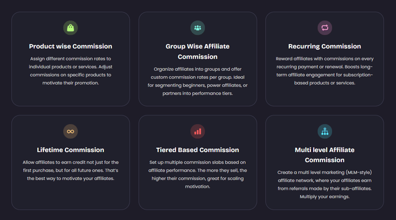
Task: Open the Lifetime Commission heading
Action: pyautogui.click(x=70, y=150)
